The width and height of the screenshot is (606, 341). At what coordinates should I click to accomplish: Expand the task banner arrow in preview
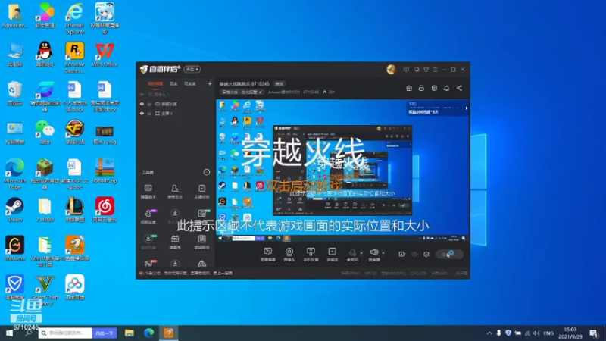(466, 108)
